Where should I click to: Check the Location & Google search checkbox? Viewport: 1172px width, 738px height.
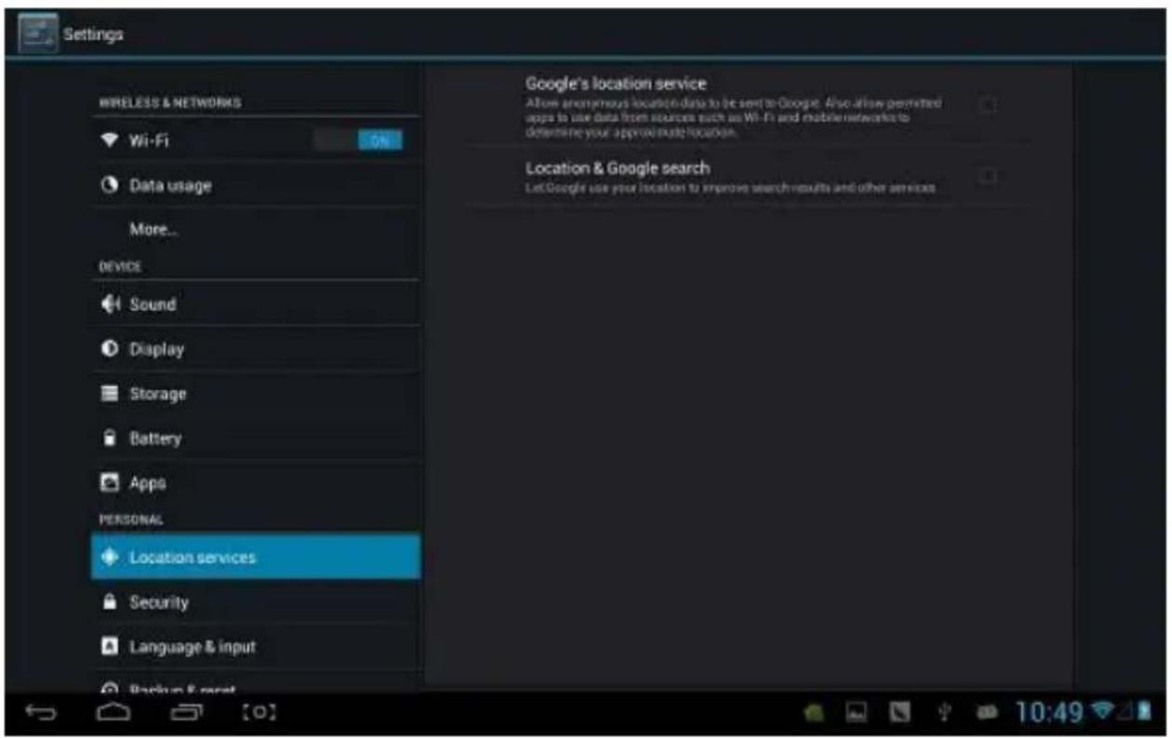click(x=988, y=175)
